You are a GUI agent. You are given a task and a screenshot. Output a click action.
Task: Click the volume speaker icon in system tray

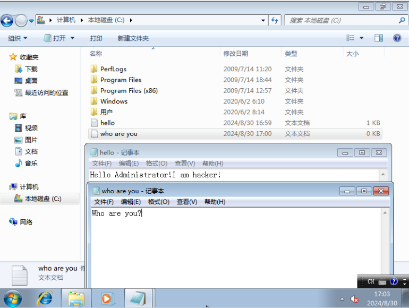coord(355,300)
